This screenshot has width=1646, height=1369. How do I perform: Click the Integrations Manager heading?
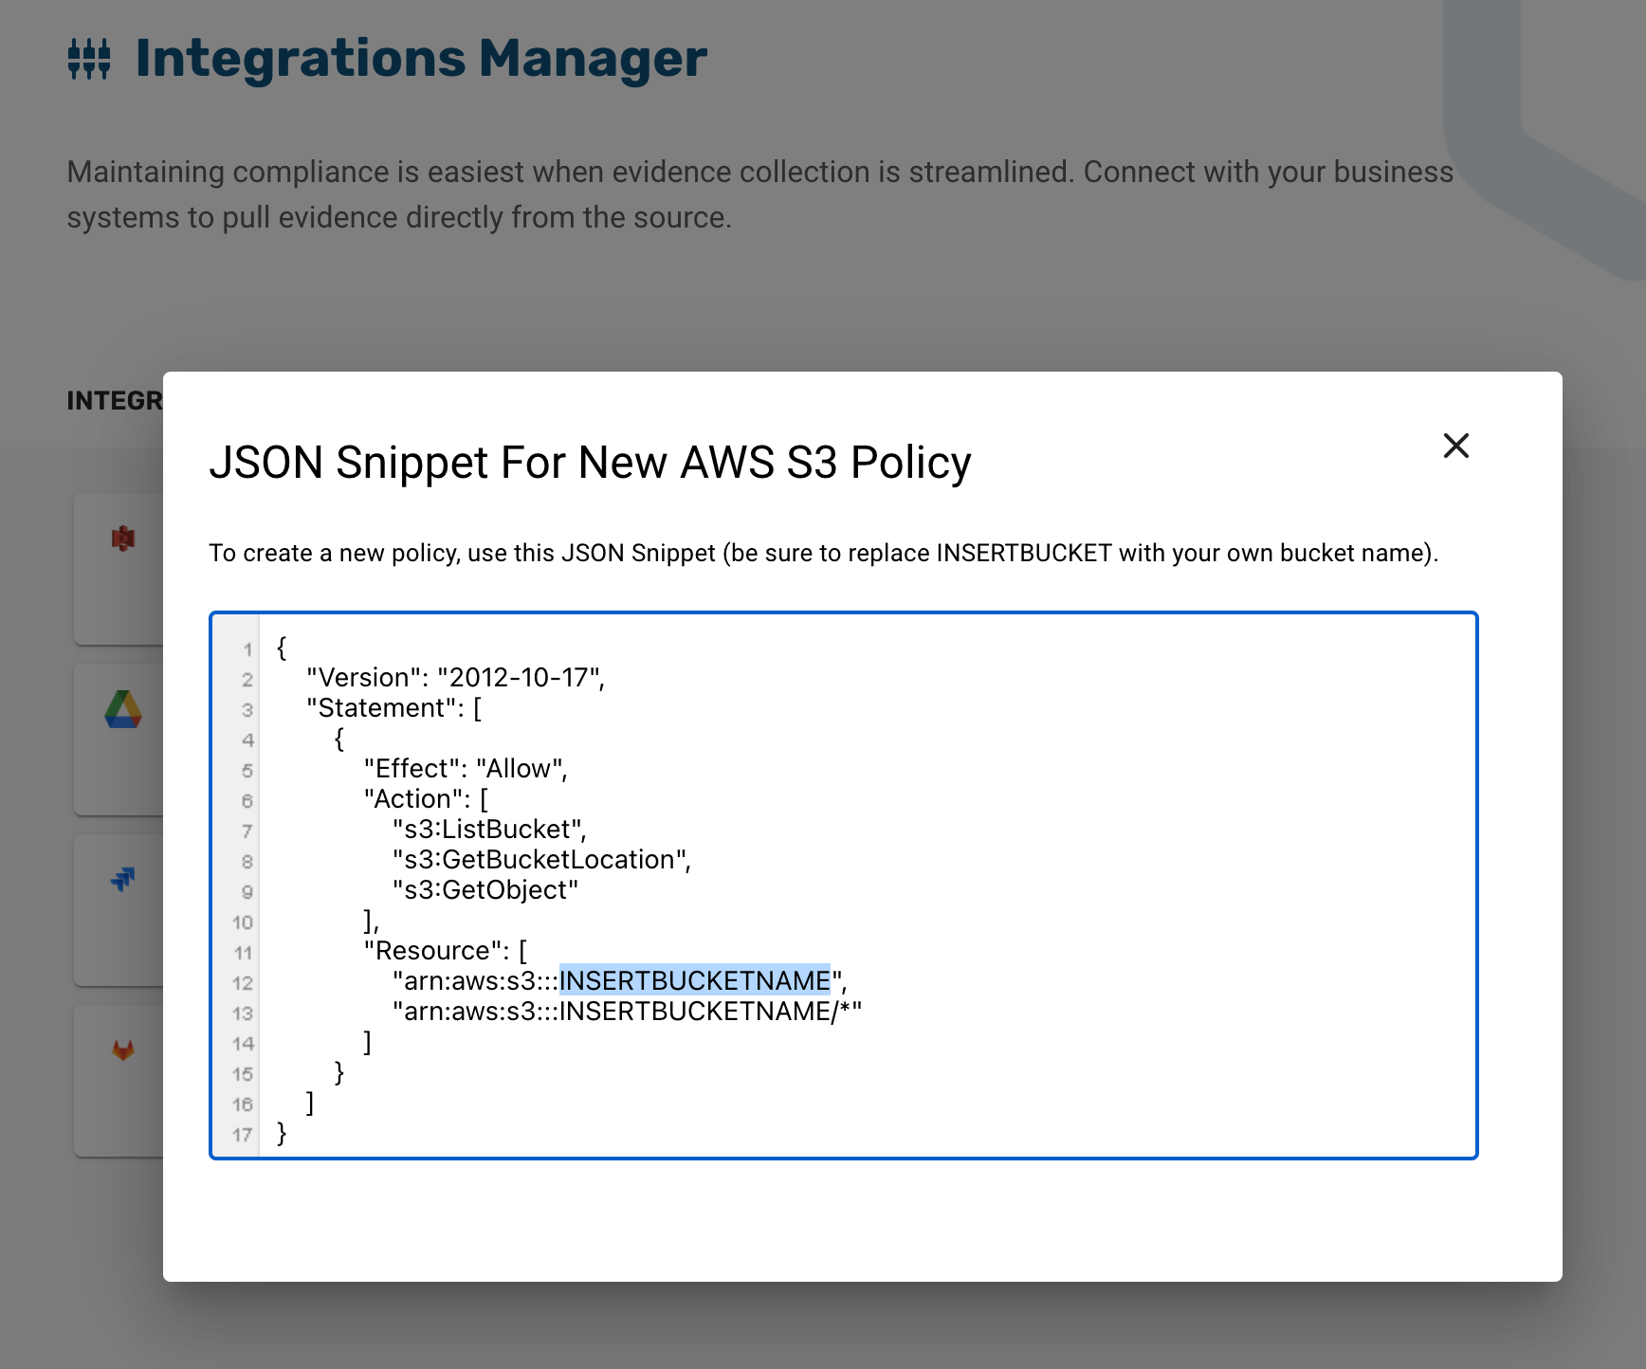pyautogui.click(x=421, y=58)
